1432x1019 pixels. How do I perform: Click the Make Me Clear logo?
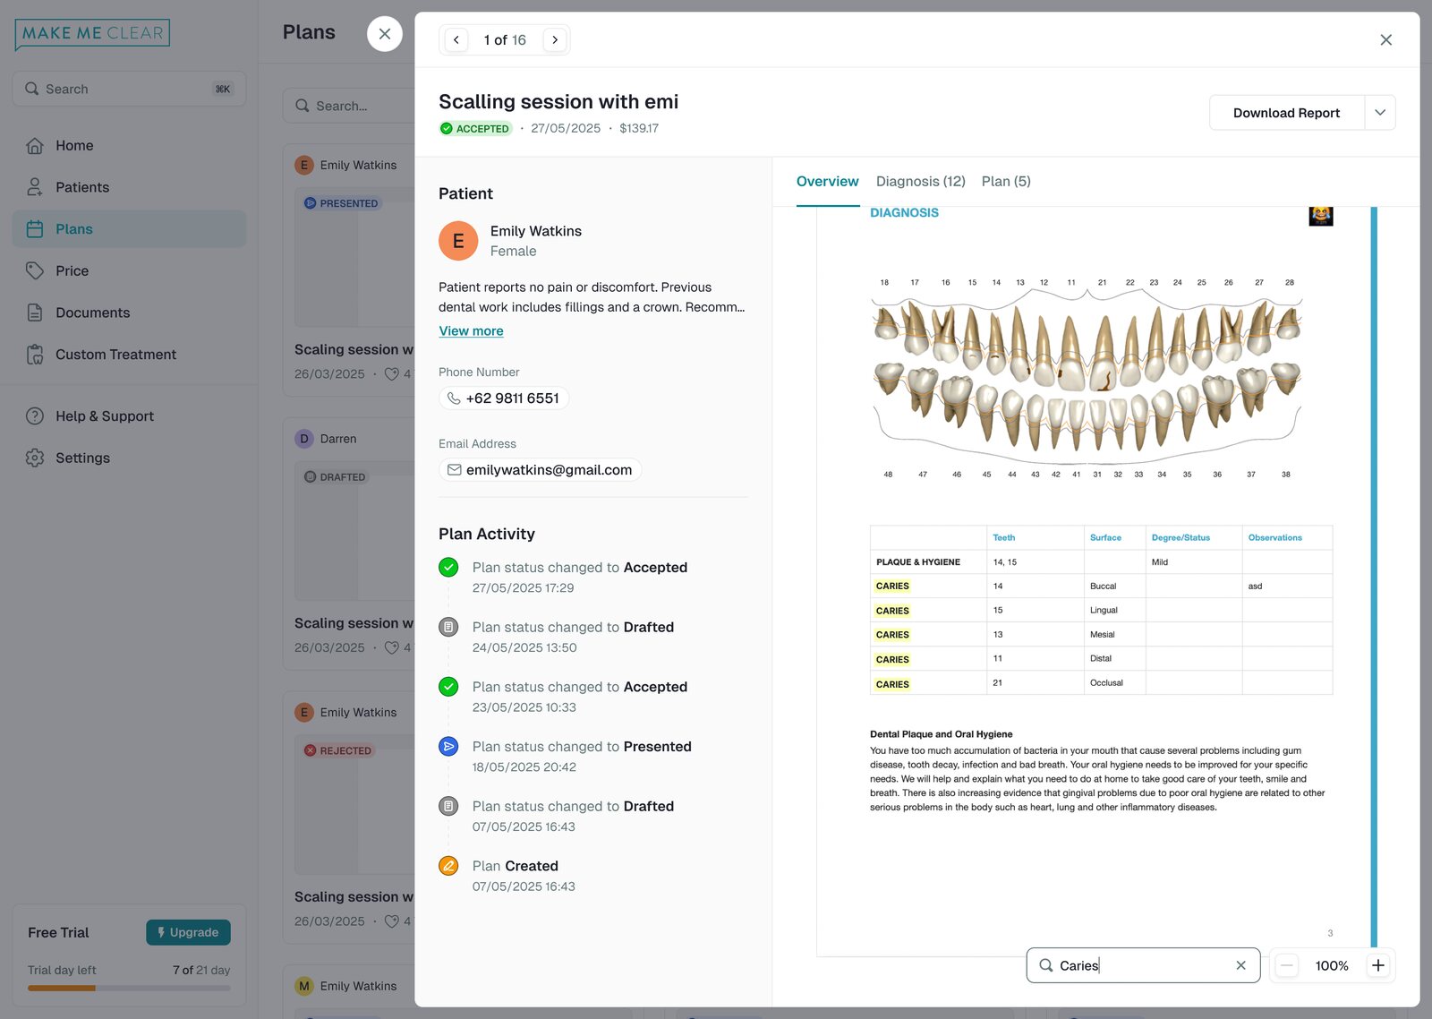pyautogui.click(x=92, y=34)
